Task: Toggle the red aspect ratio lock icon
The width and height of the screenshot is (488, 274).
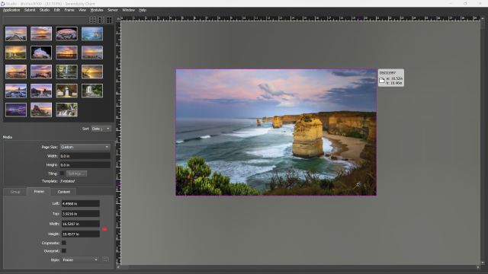Action: [104, 229]
